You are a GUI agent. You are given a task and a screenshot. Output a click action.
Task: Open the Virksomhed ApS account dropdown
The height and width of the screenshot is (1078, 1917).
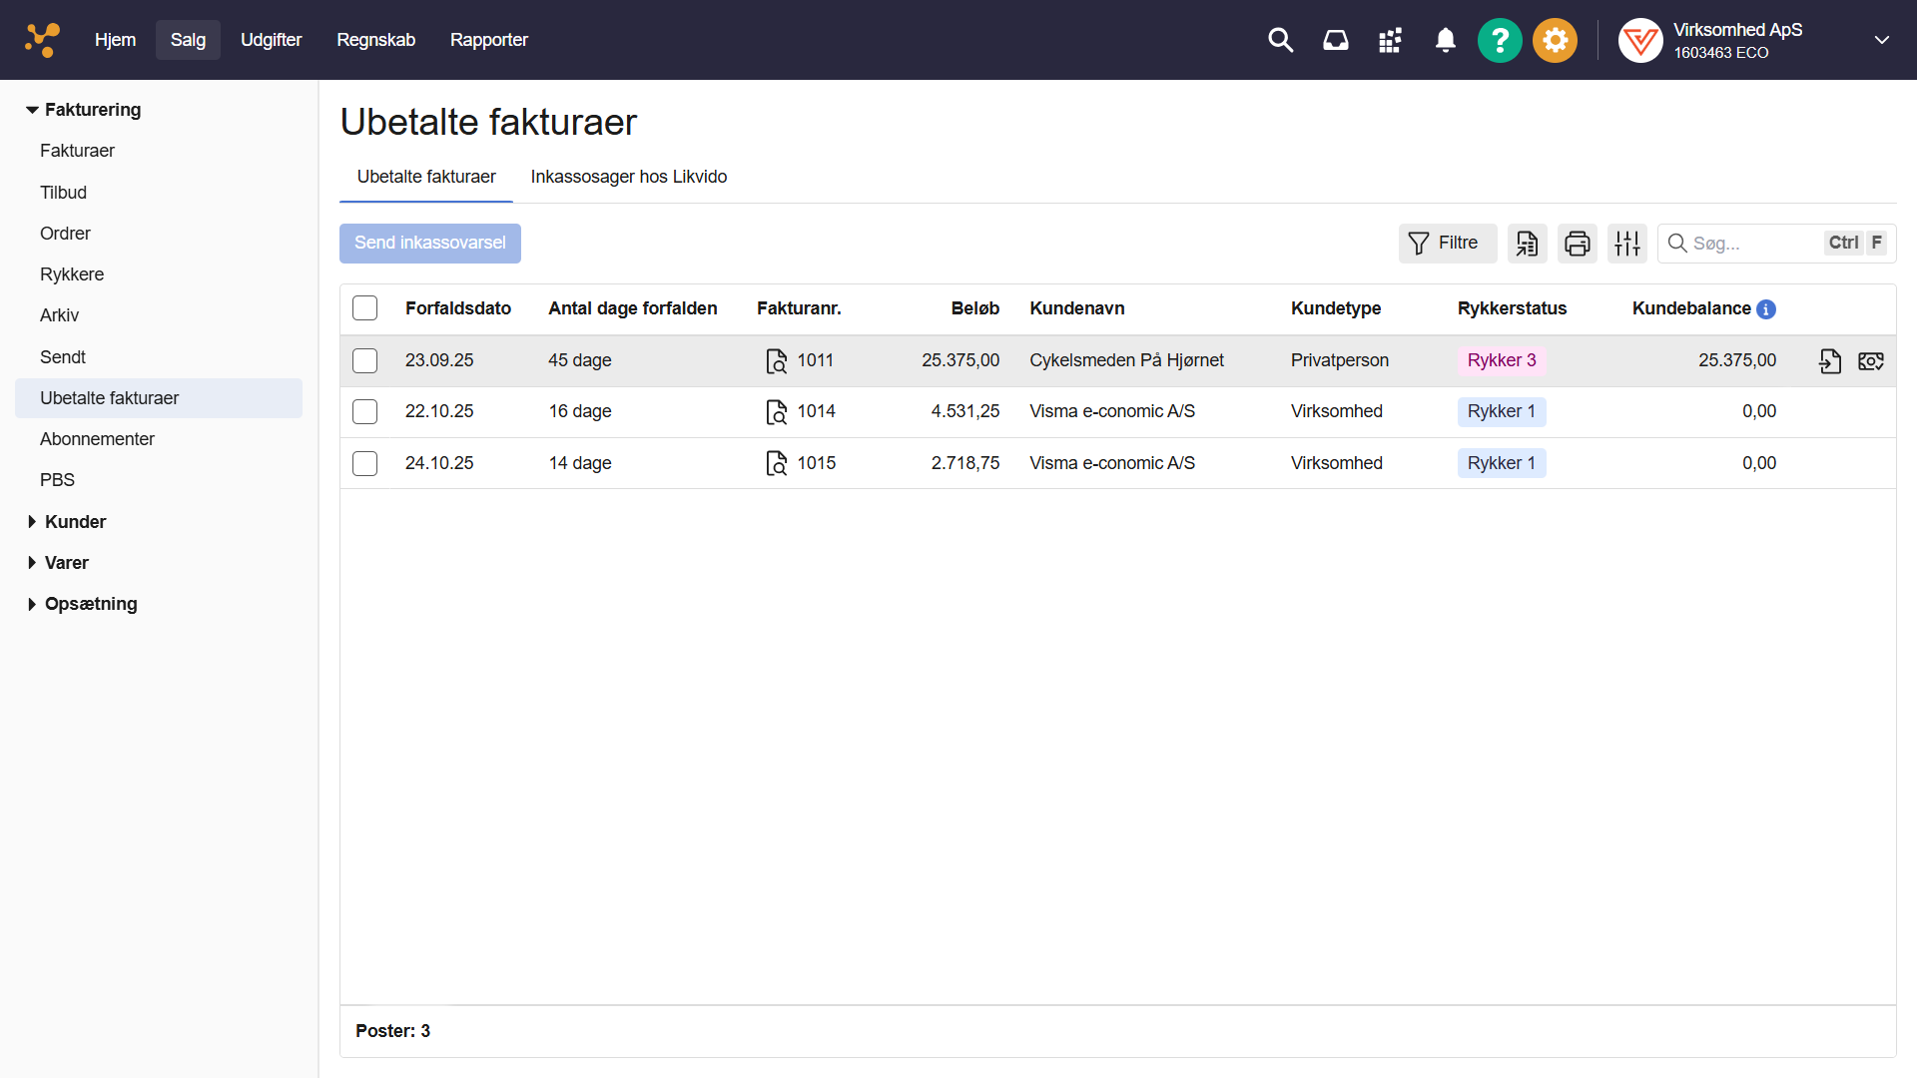point(1881,40)
